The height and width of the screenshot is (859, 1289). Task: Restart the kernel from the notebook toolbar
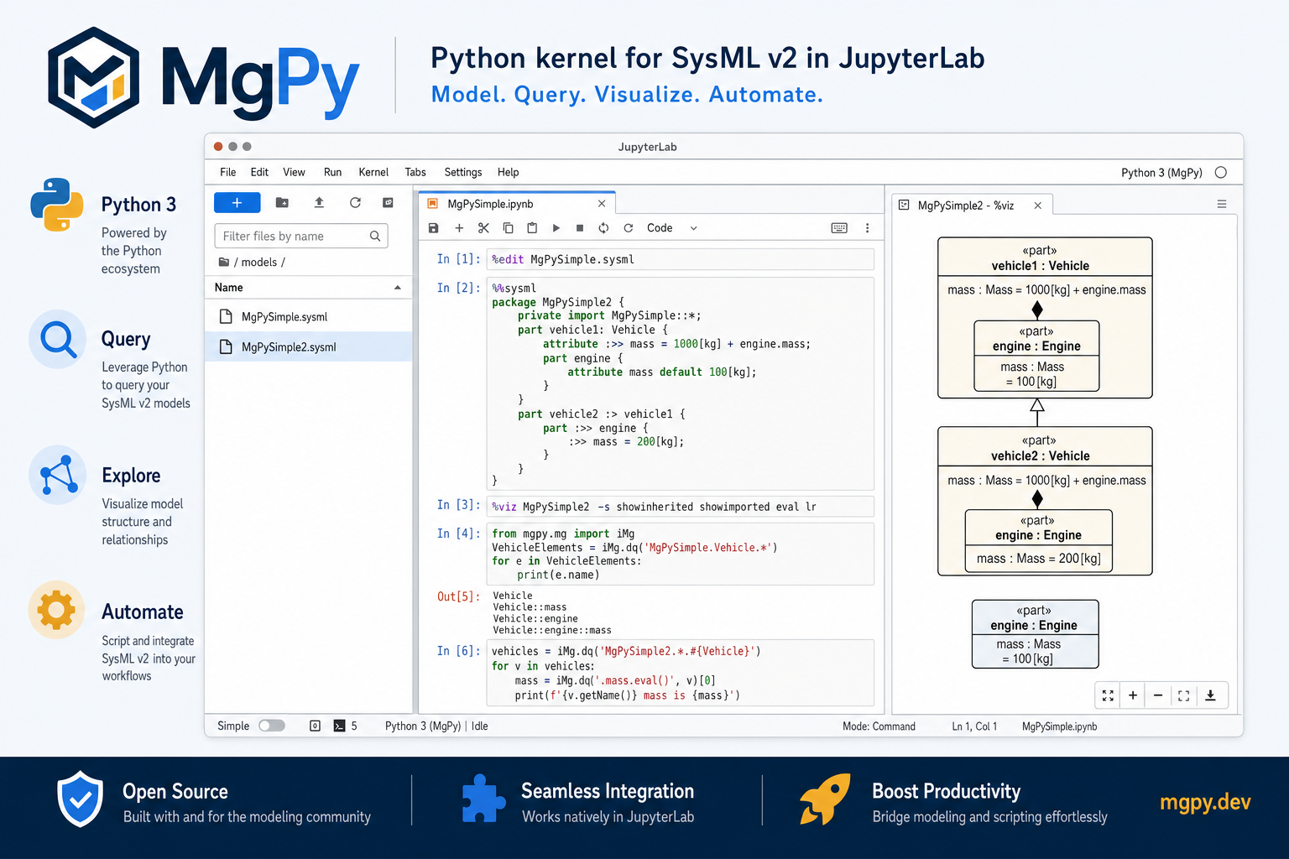click(x=603, y=228)
